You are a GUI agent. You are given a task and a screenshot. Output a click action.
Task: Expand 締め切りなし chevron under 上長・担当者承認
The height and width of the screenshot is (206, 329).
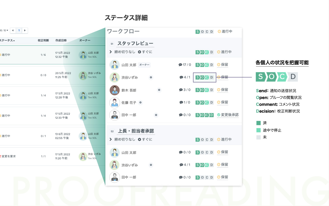point(111,140)
